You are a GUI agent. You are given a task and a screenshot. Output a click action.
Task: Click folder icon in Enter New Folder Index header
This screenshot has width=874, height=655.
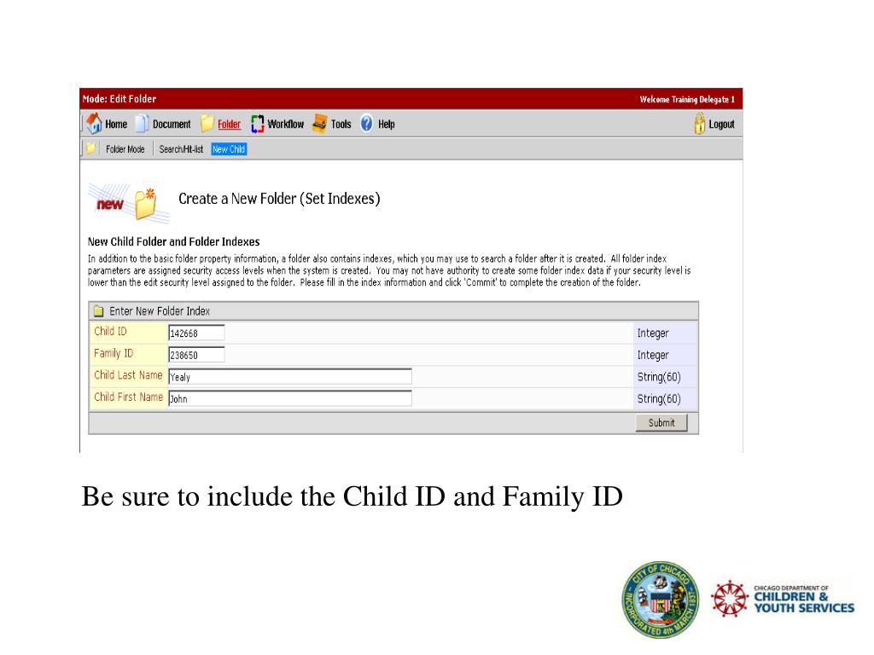[99, 310]
